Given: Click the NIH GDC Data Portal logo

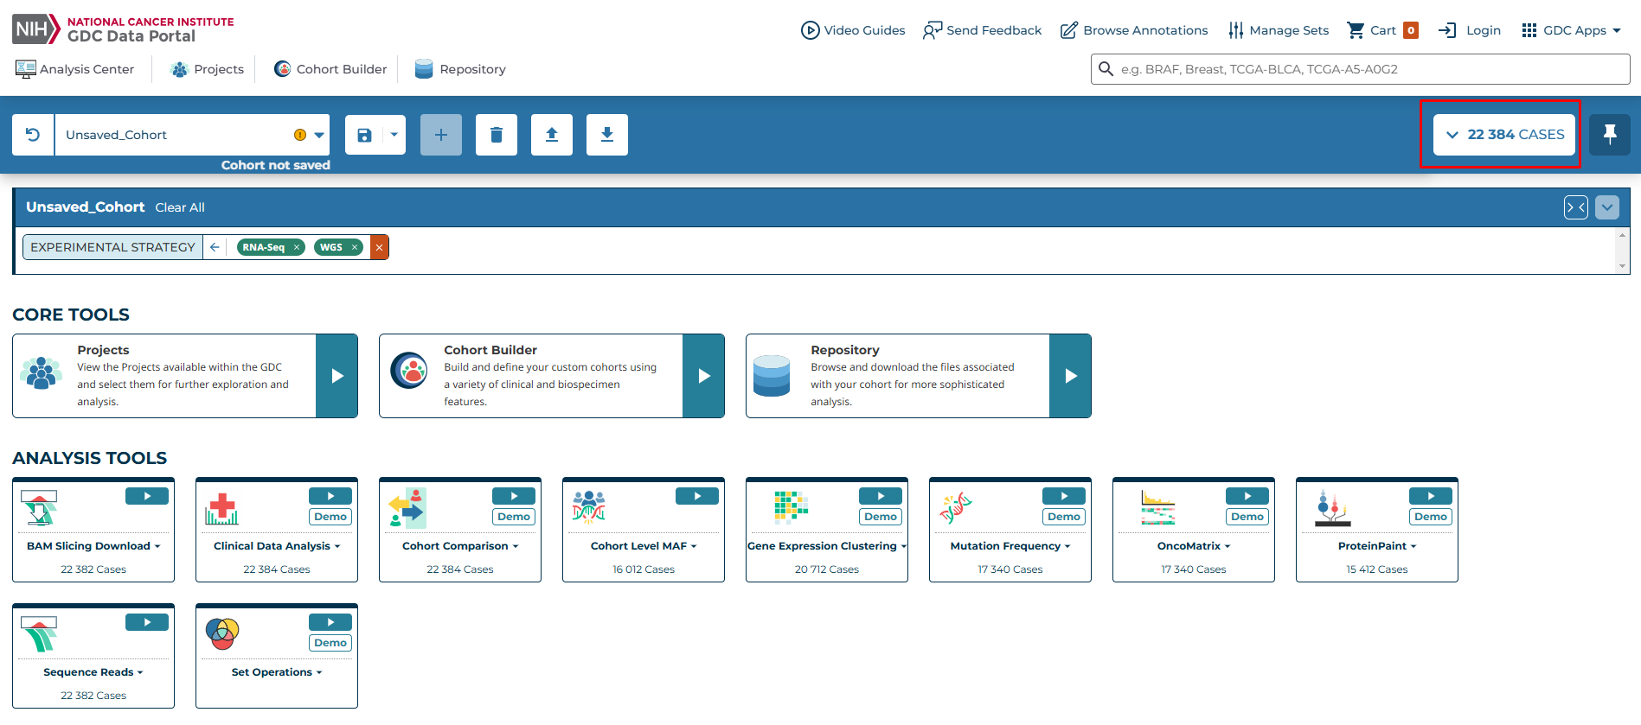Looking at the screenshot, I should click(x=123, y=29).
